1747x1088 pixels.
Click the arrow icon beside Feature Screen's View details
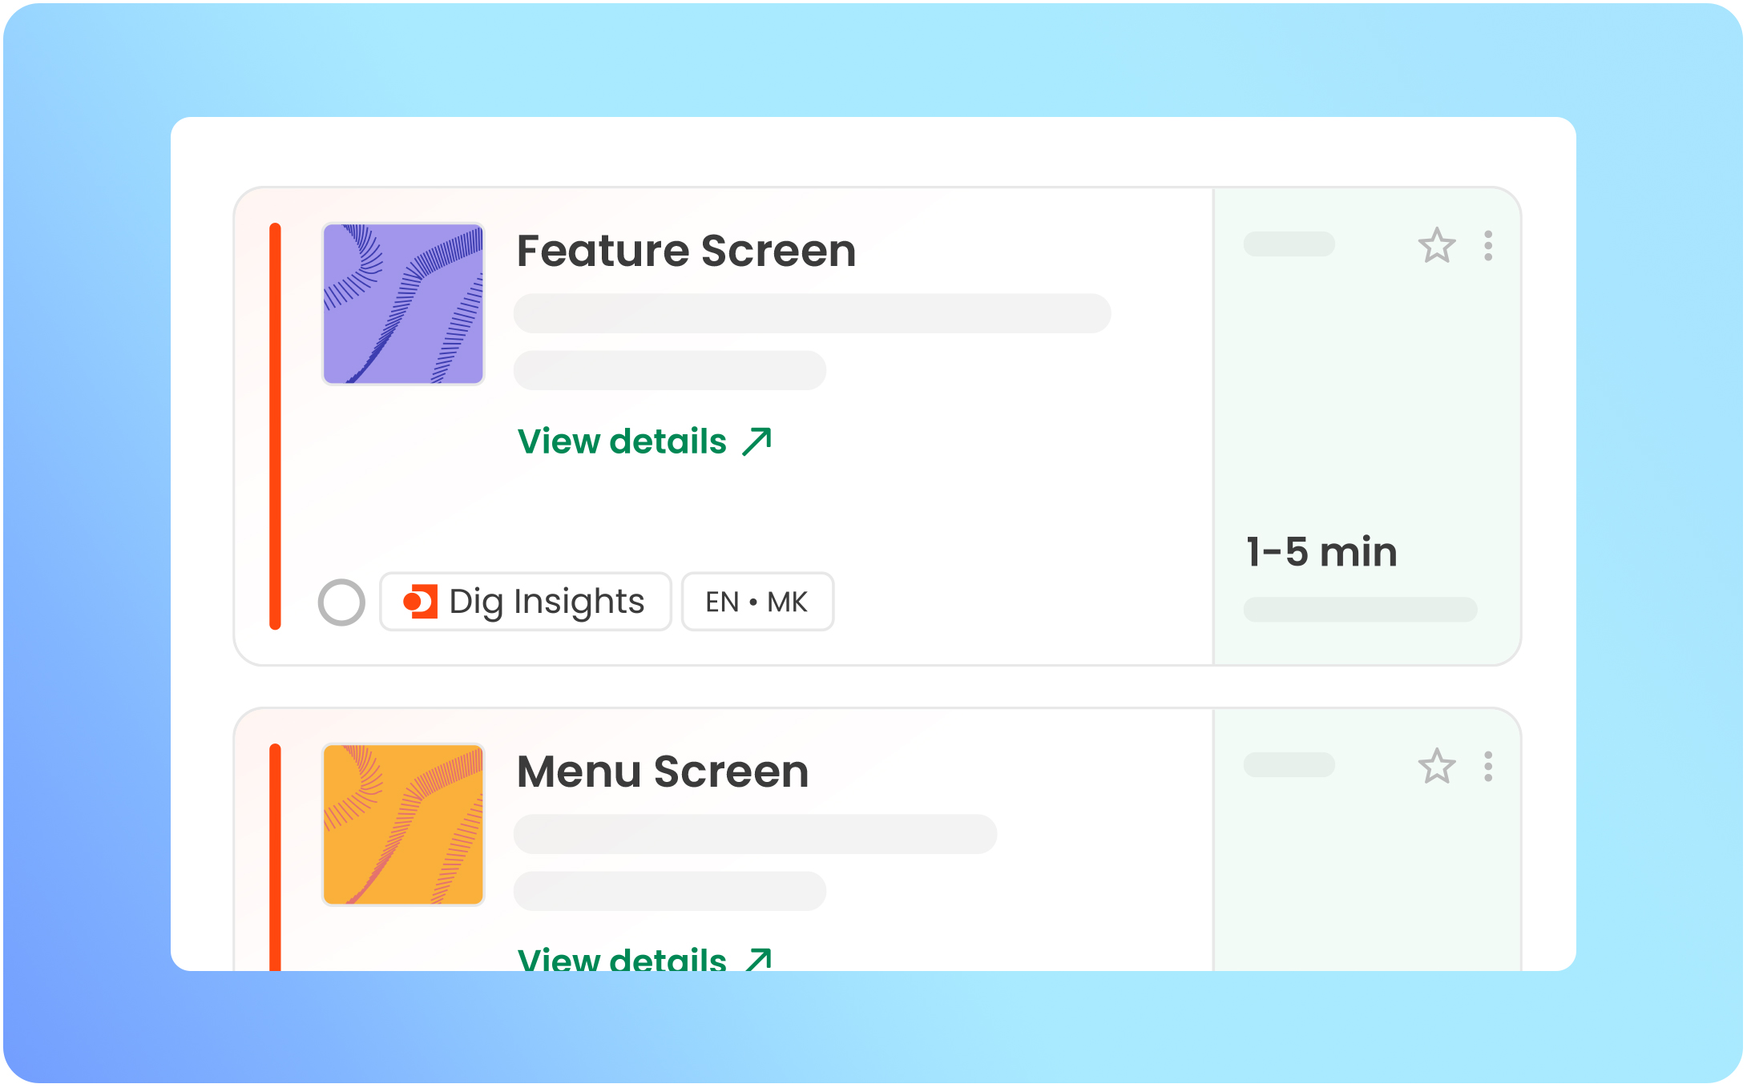(757, 441)
